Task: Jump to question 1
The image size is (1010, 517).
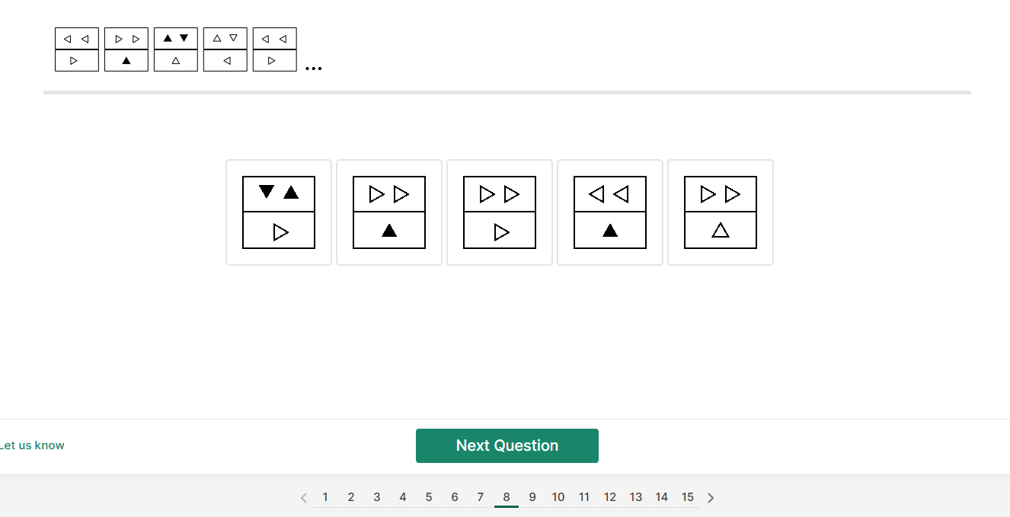Action: (x=325, y=497)
